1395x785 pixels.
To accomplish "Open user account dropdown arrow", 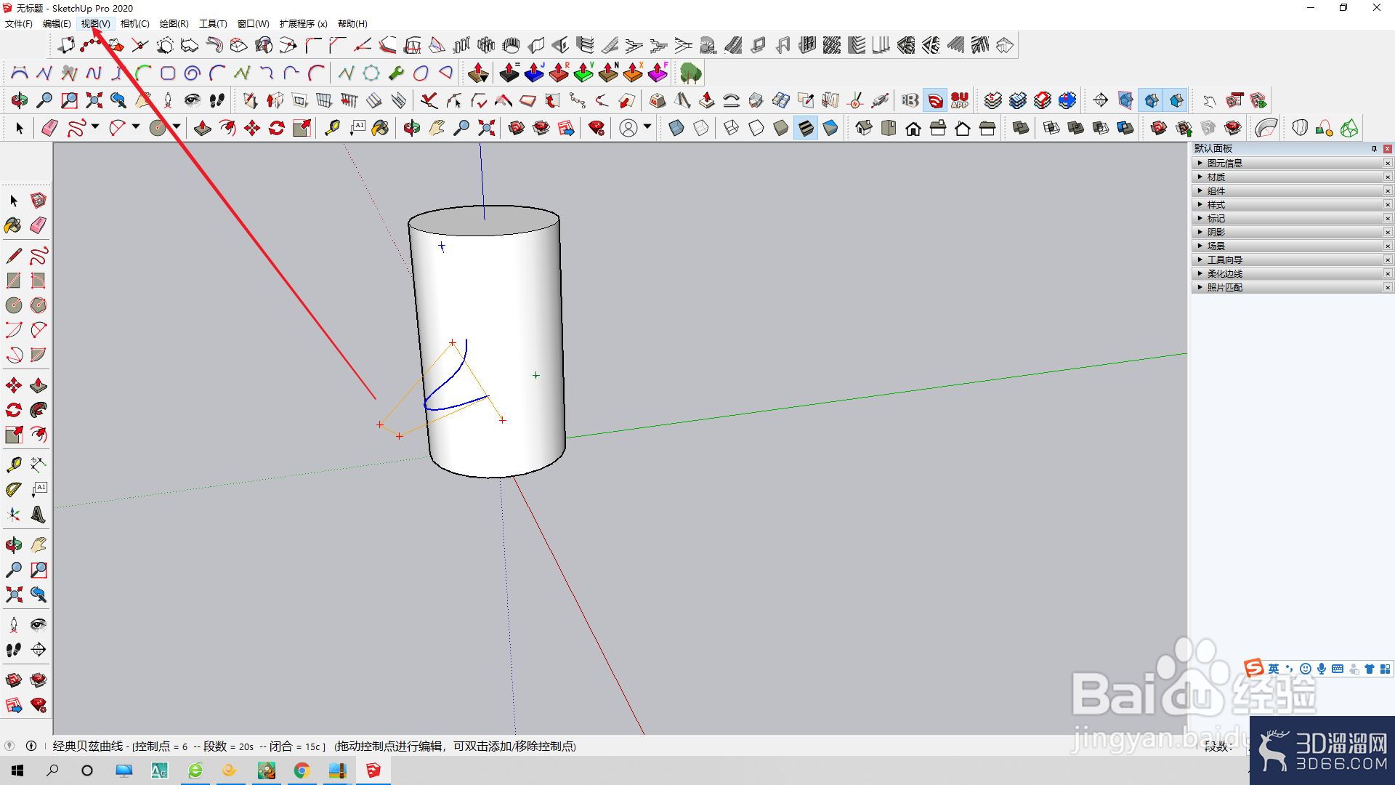I will 647,127.
